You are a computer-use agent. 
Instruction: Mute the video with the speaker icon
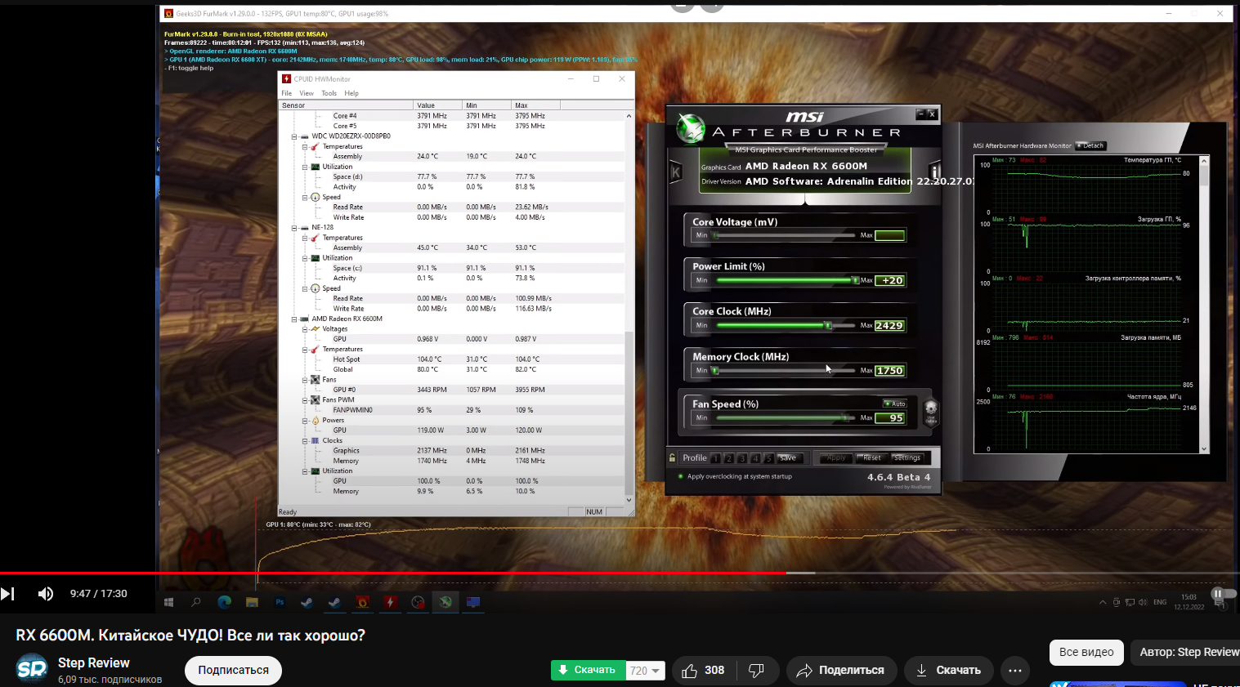(46, 594)
